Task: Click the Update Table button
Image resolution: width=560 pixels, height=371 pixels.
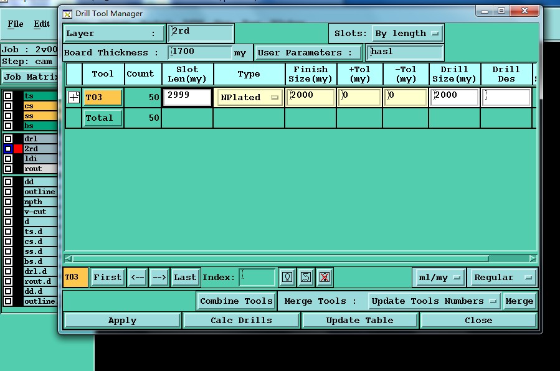Action: pos(359,321)
